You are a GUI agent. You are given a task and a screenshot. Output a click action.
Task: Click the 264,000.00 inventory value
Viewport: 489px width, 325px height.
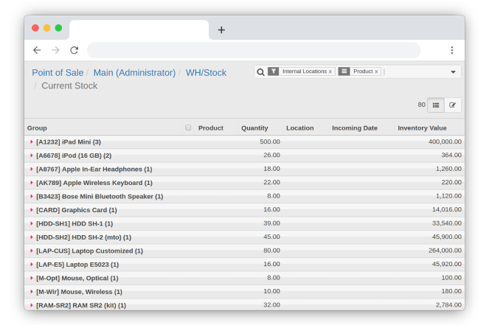[445, 251]
